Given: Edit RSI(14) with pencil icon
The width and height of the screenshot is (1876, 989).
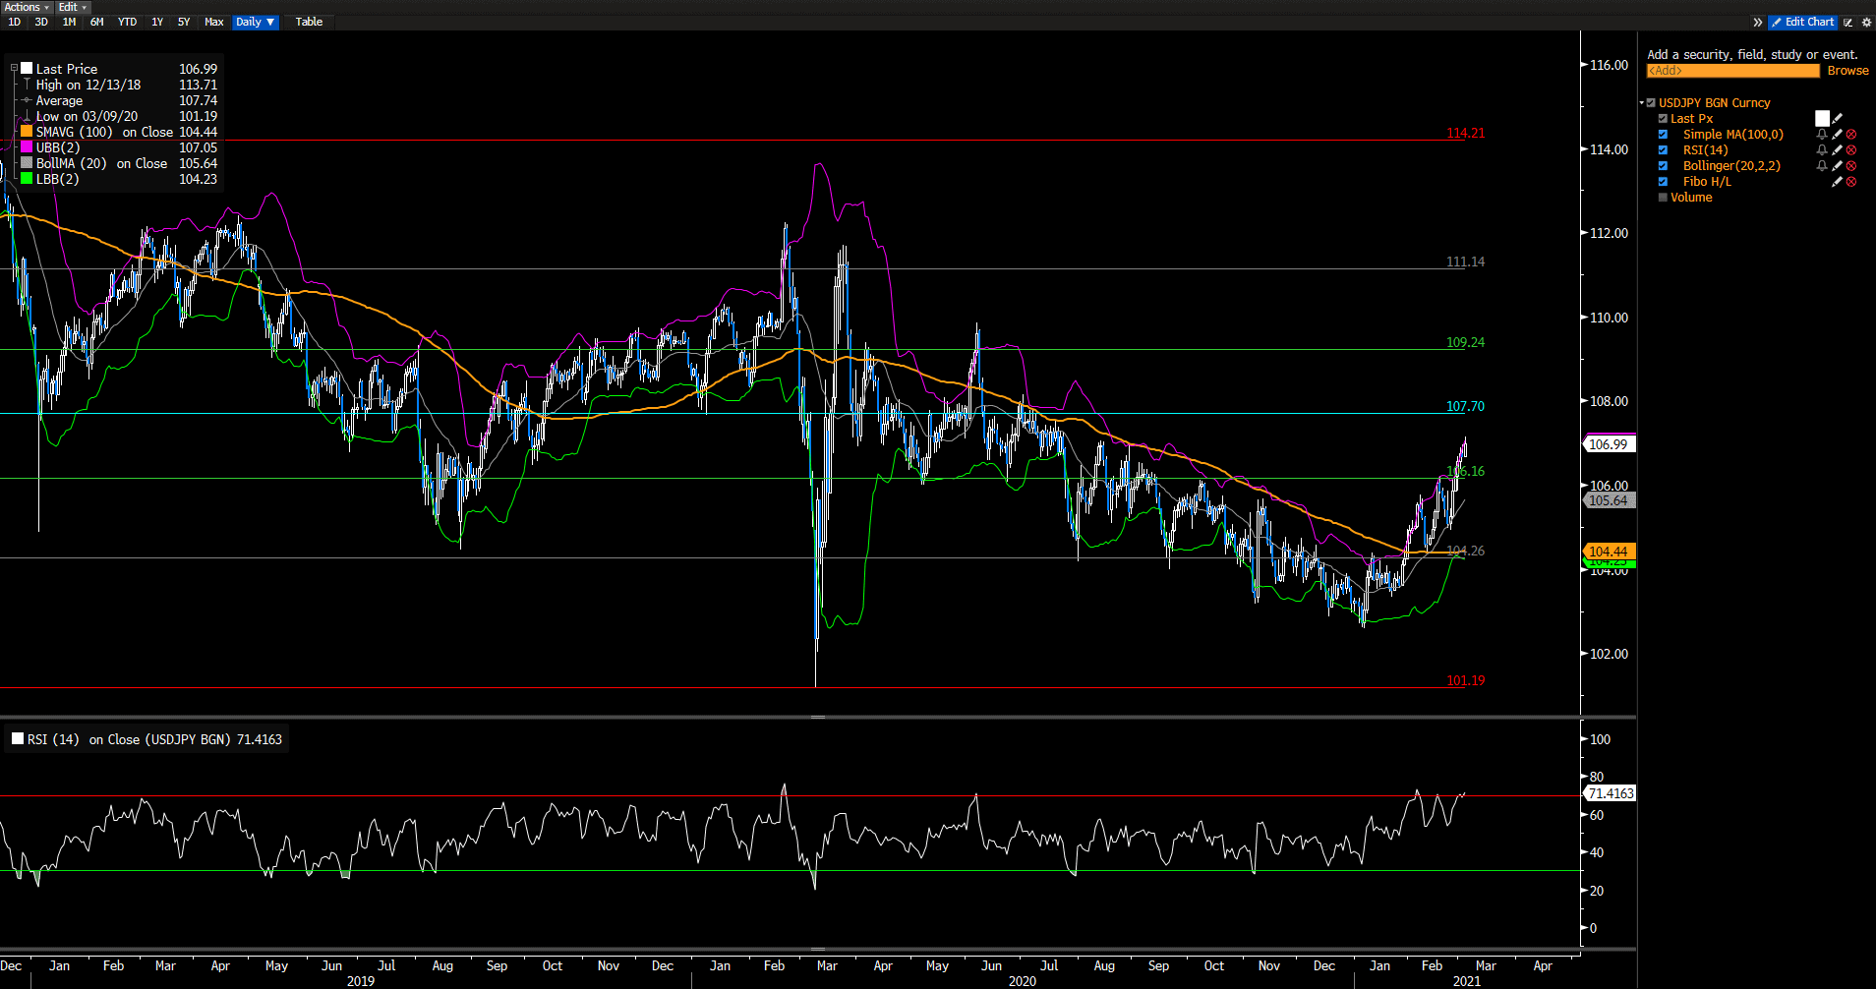Looking at the screenshot, I should click(1837, 149).
